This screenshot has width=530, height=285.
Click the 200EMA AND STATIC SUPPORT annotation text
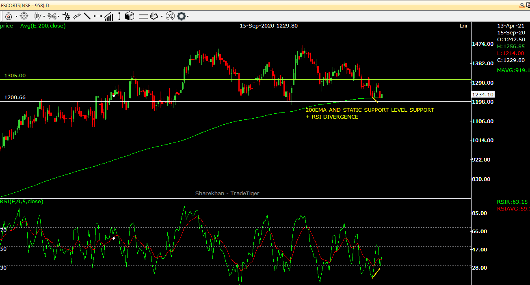click(x=370, y=110)
